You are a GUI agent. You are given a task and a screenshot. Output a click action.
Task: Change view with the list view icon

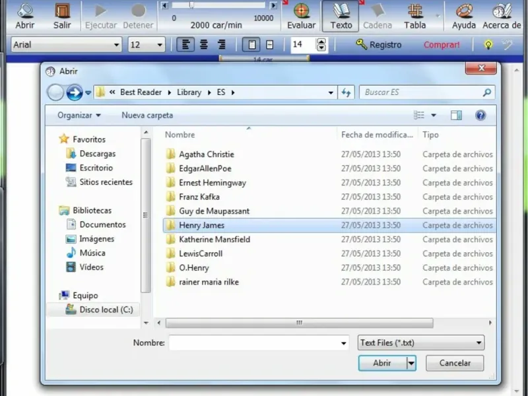pyautogui.click(x=419, y=115)
